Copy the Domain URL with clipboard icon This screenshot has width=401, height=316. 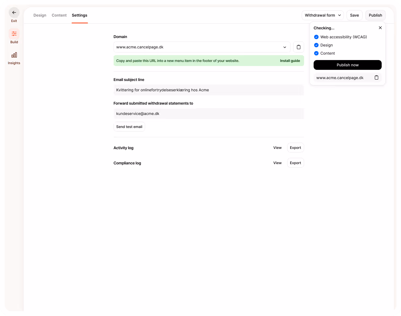(x=299, y=47)
